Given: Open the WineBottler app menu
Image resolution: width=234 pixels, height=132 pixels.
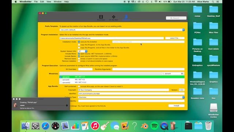Looking at the screenshot, I should (26, 1).
